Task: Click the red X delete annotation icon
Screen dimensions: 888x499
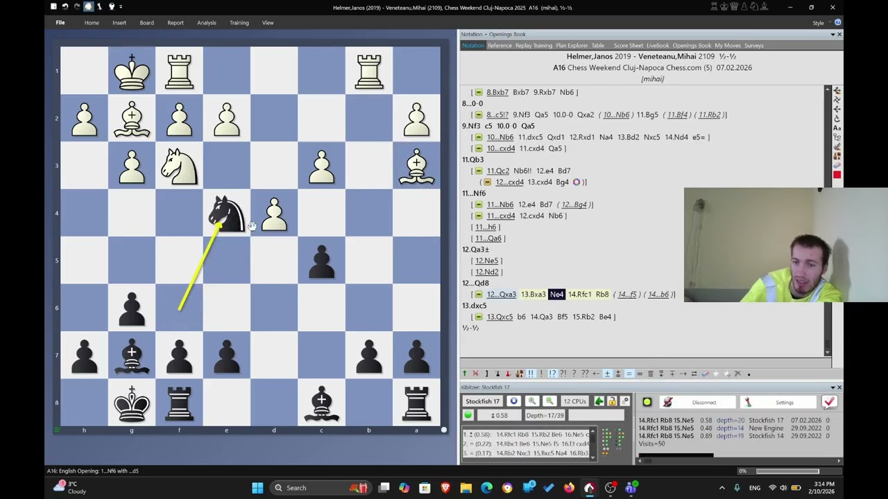Action: [x=476, y=374]
